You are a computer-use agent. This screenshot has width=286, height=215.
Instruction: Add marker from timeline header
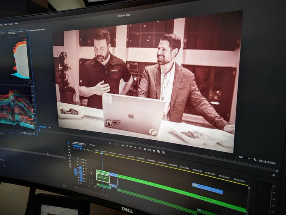click(x=85, y=149)
